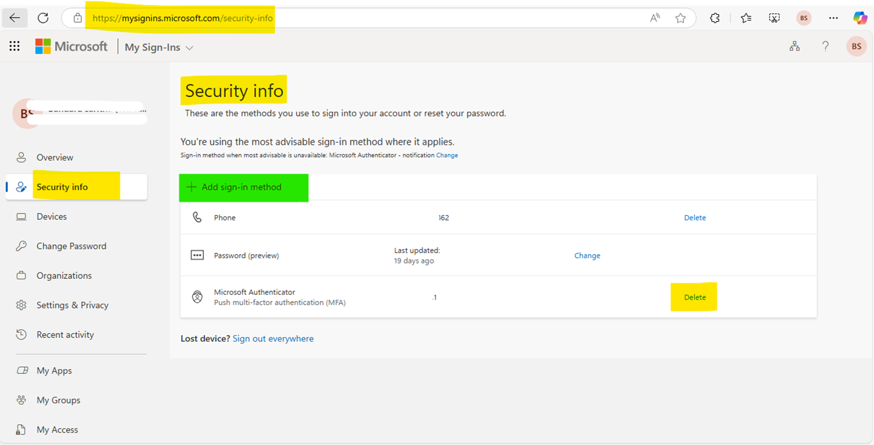Click the Sign out everywhere link

tap(273, 338)
